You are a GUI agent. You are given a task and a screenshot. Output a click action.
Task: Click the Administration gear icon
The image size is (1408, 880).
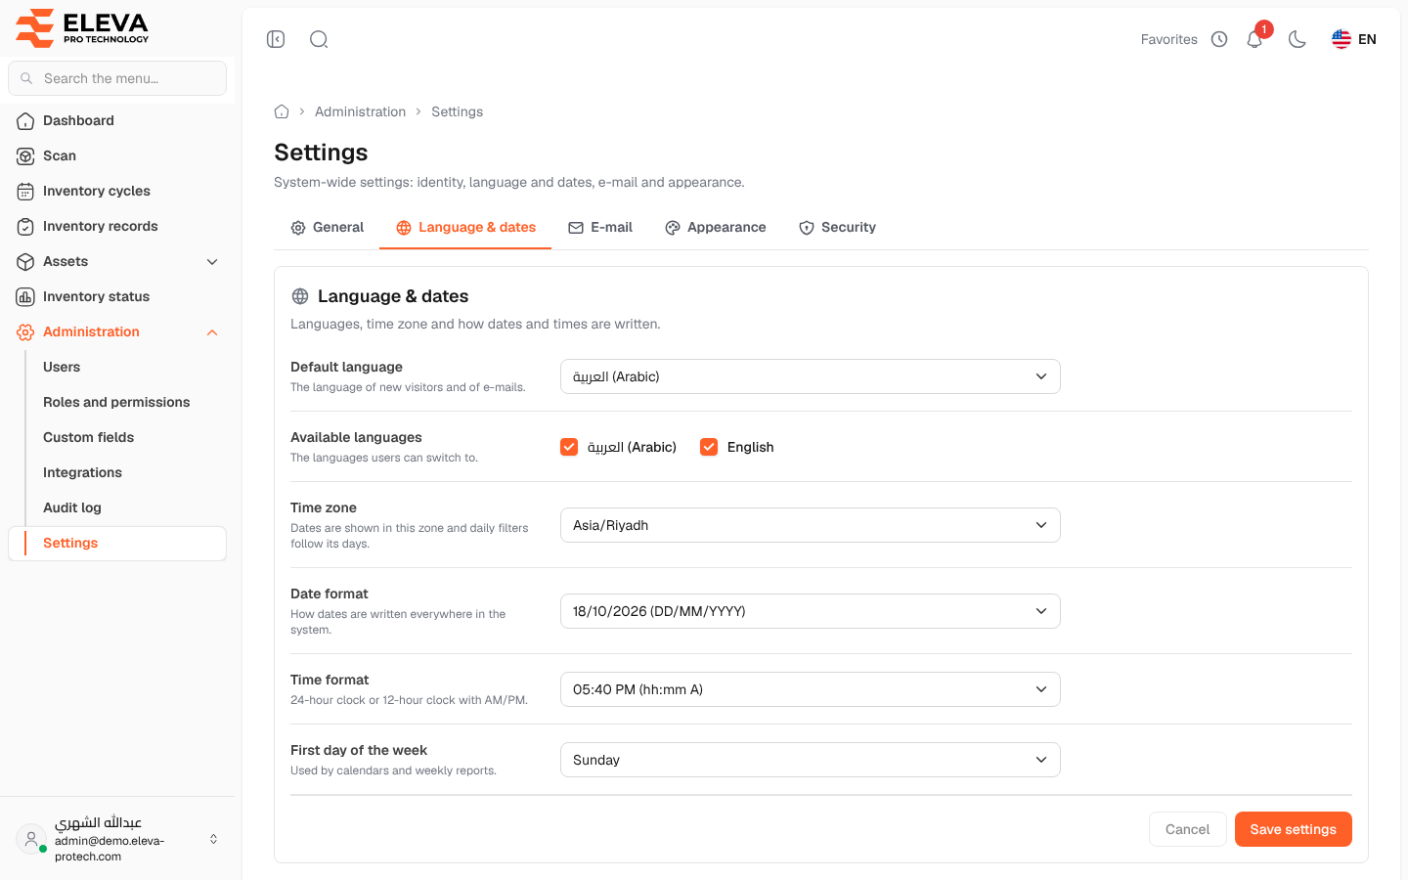point(25,332)
